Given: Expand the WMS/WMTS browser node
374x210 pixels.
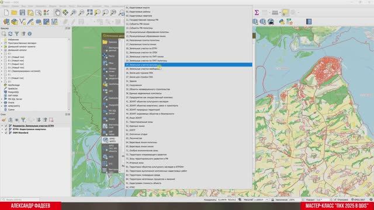Looking at the screenshot, I should tap(2, 106).
